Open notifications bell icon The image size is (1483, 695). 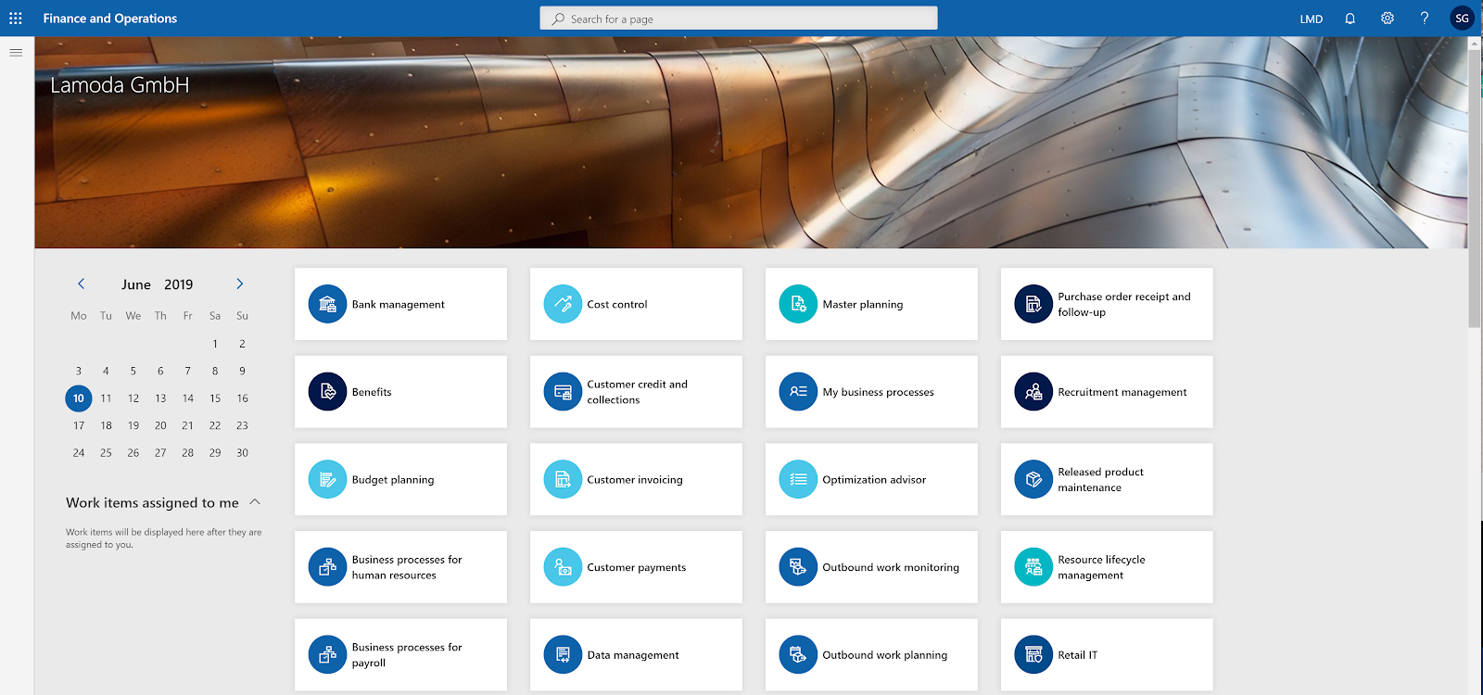tap(1350, 19)
